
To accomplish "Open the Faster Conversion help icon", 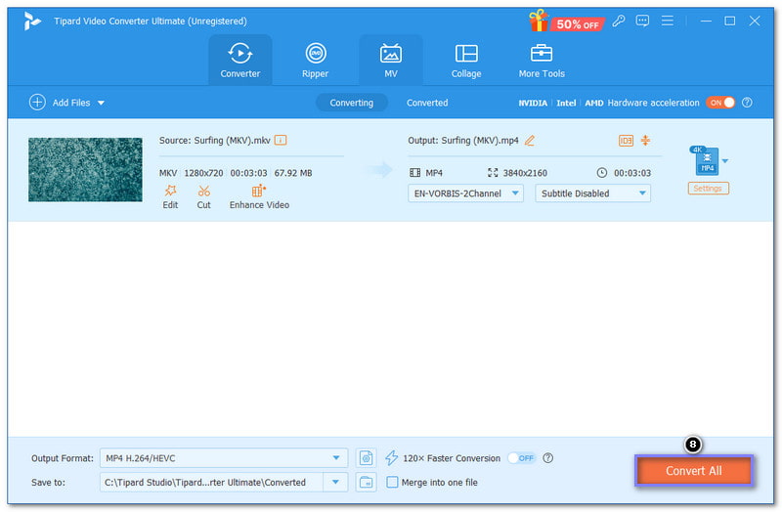I will pos(547,457).
